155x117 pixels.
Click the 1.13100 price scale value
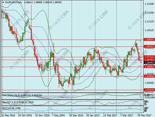pyautogui.click(x=149, y=4)
